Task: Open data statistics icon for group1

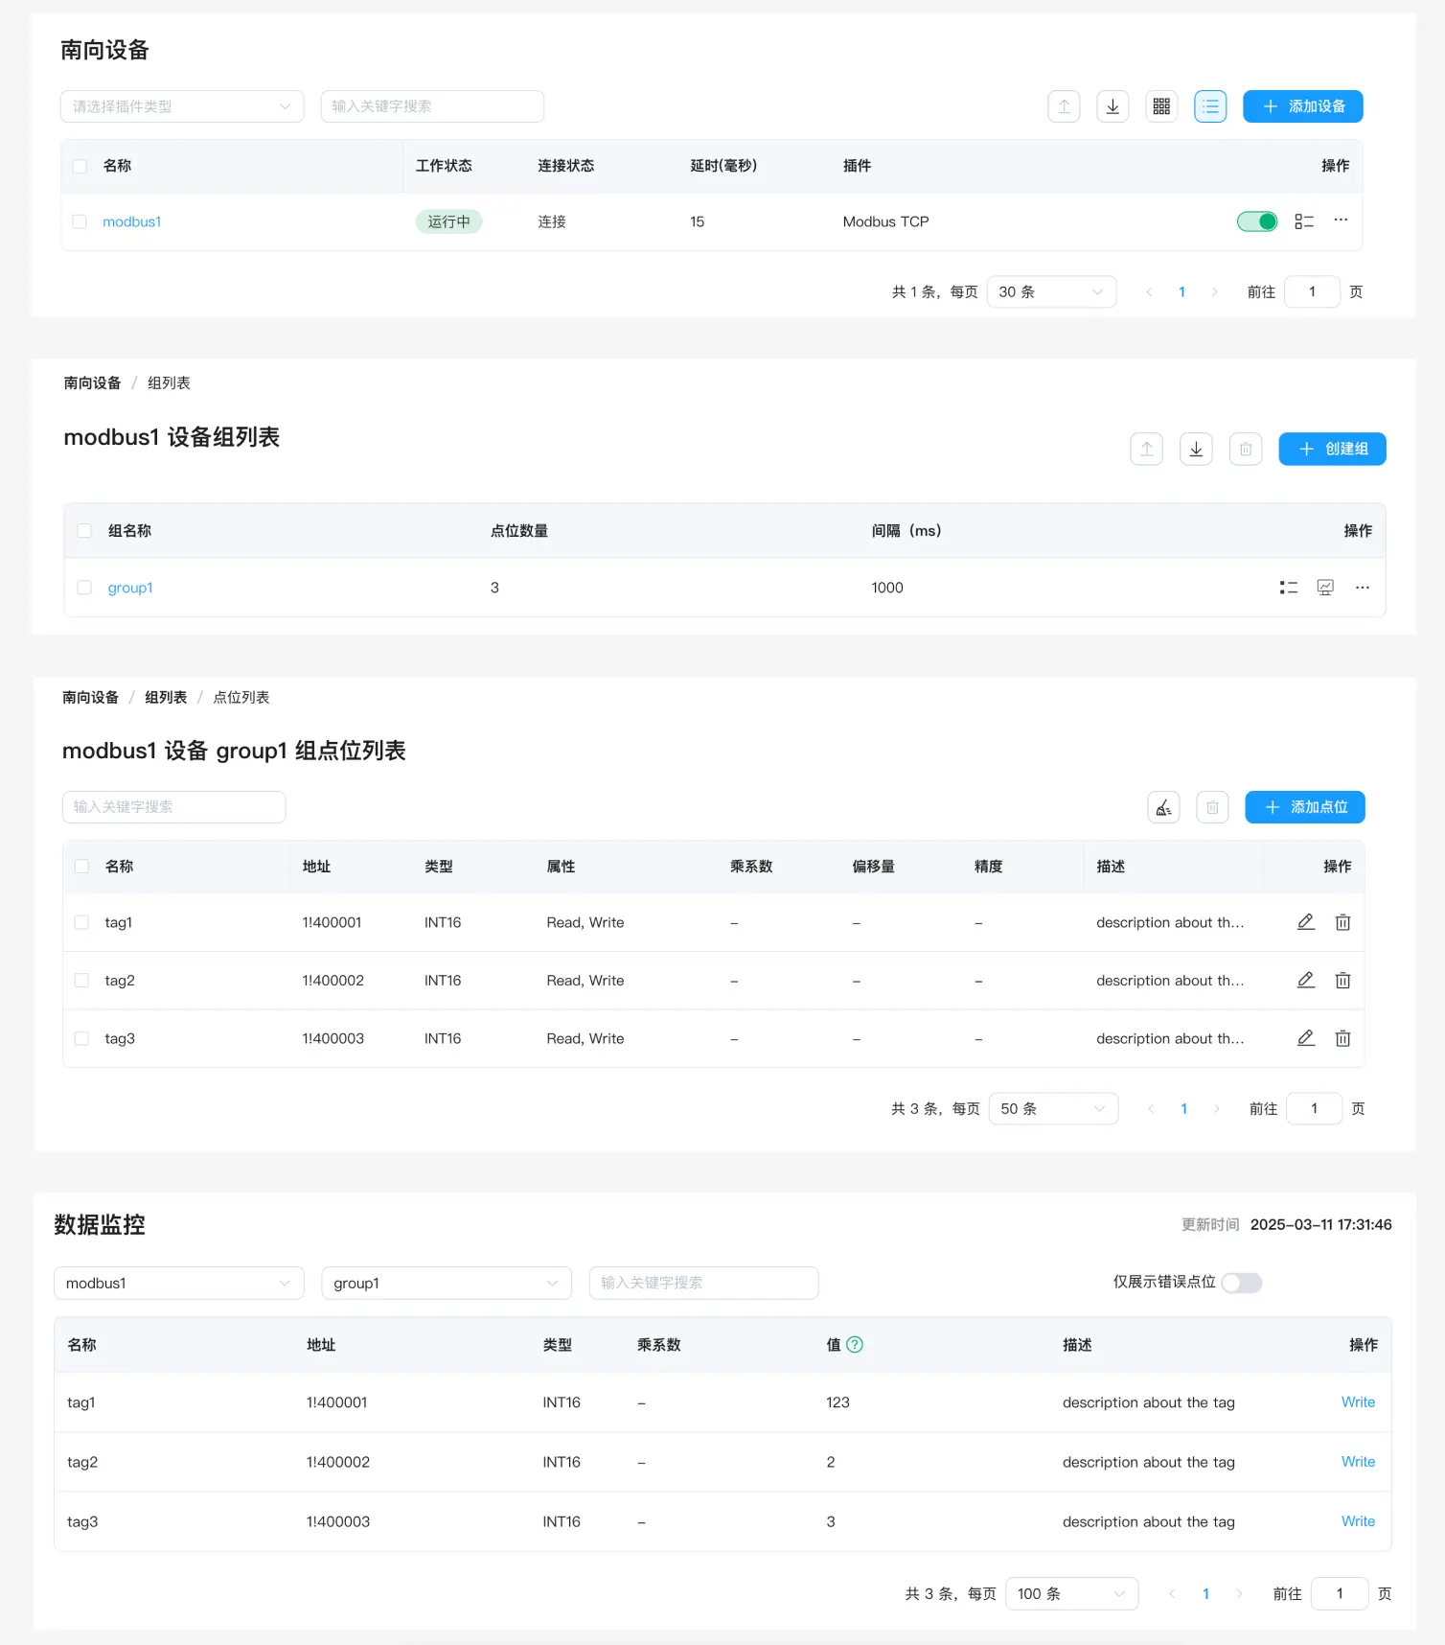Action: tap(1325, 588)
